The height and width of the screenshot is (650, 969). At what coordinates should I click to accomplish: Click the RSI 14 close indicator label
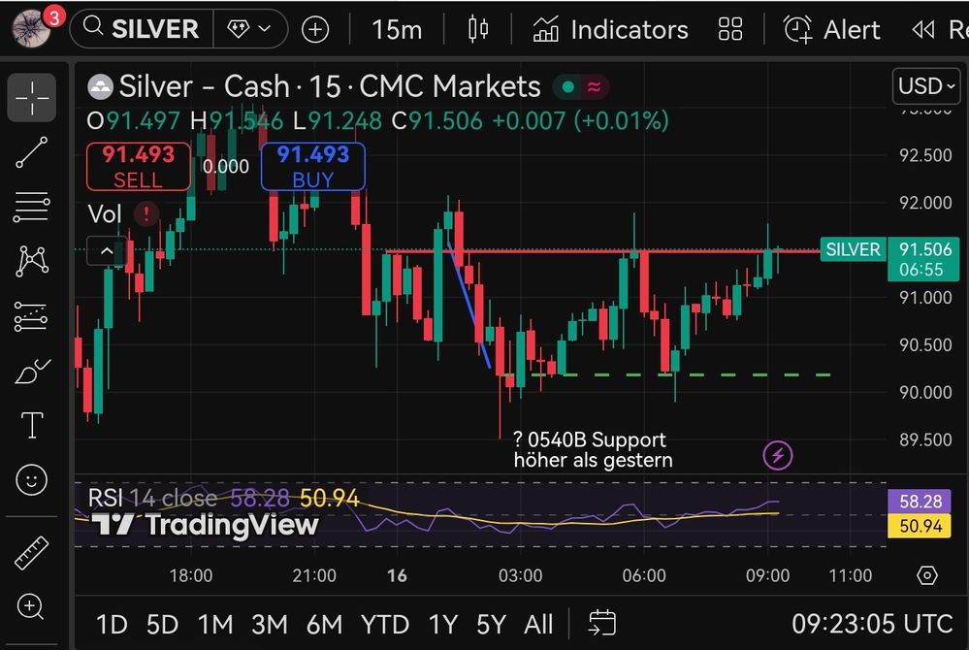click(x=152, y=498)
